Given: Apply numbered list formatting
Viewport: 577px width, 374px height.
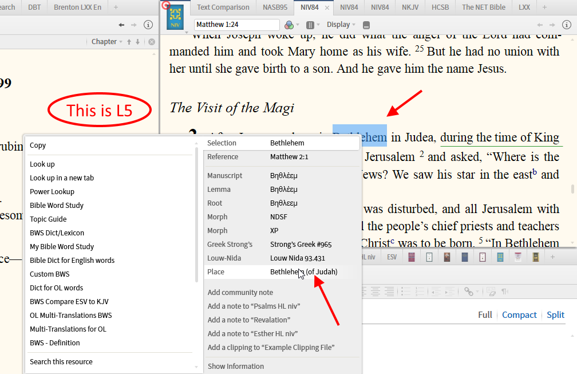Looking at the screenshot, I should (420, 292).
